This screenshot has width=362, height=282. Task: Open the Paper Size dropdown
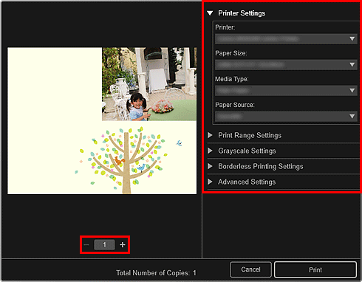(286, 65)
